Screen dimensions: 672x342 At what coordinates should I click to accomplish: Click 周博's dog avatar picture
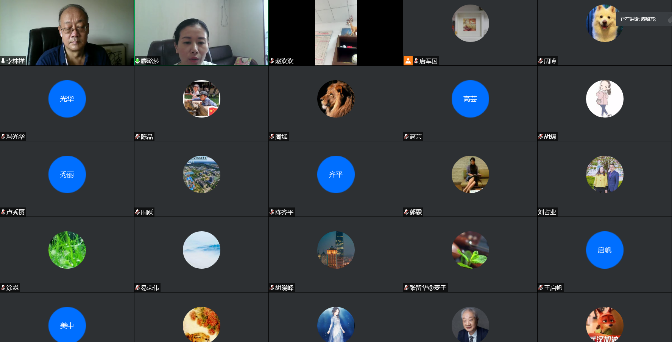tap(605, 23)
